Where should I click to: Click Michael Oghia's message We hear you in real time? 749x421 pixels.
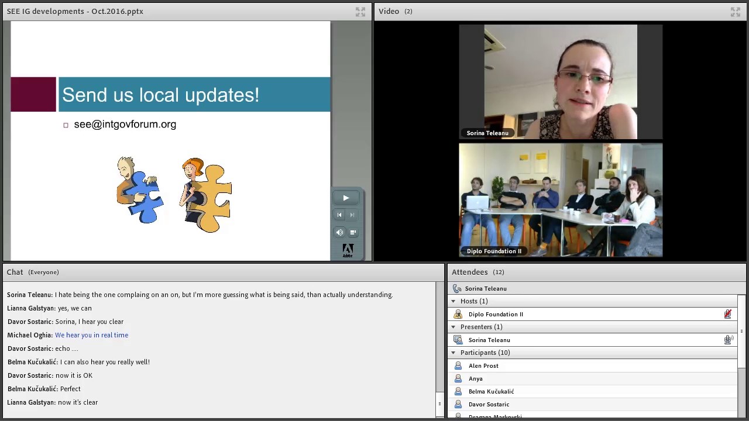91,335
